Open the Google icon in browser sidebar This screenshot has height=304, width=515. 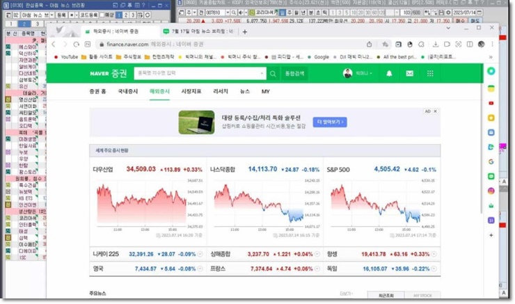(491, 161)
